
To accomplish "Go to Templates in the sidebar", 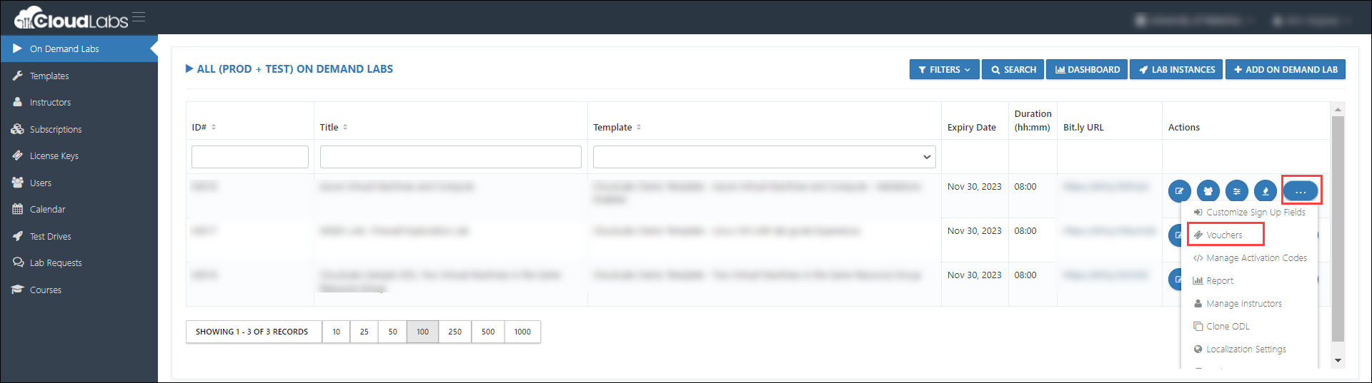I will tap(49, 76).
